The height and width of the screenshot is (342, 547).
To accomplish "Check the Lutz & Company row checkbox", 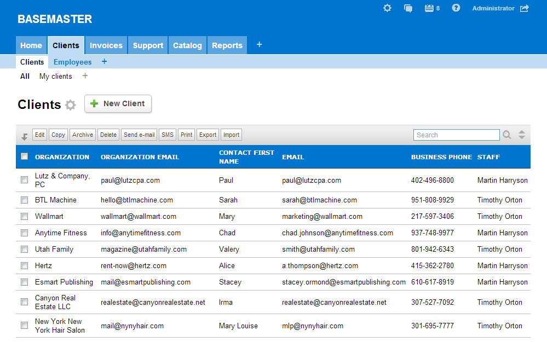I will tap(25, 180).
